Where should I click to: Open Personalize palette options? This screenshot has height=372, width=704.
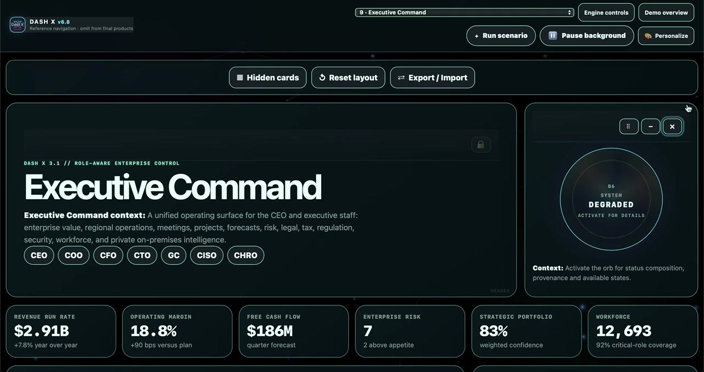tap(666, 36)
